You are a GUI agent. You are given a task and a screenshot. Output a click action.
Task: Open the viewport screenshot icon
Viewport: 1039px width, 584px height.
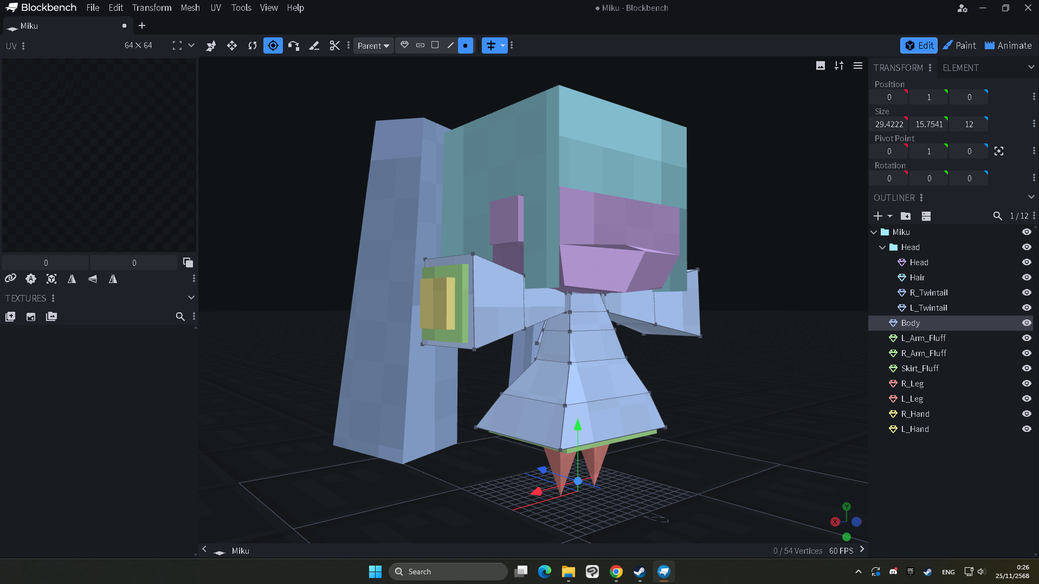pyautogui.click(x=820, y=65)
